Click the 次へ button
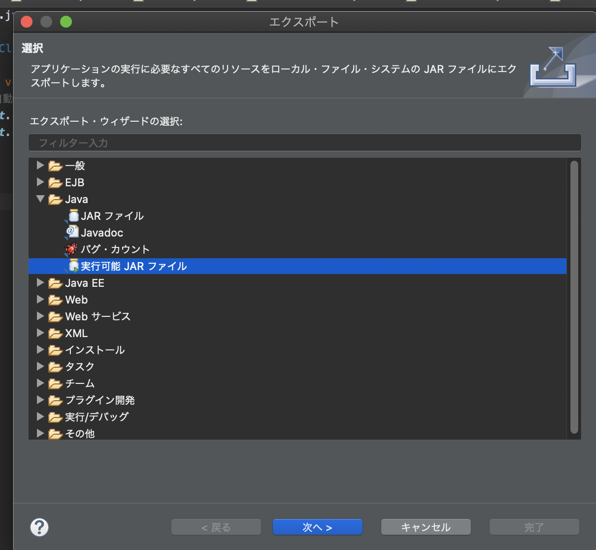Screen dimensions: 596x550 (317, 527)
